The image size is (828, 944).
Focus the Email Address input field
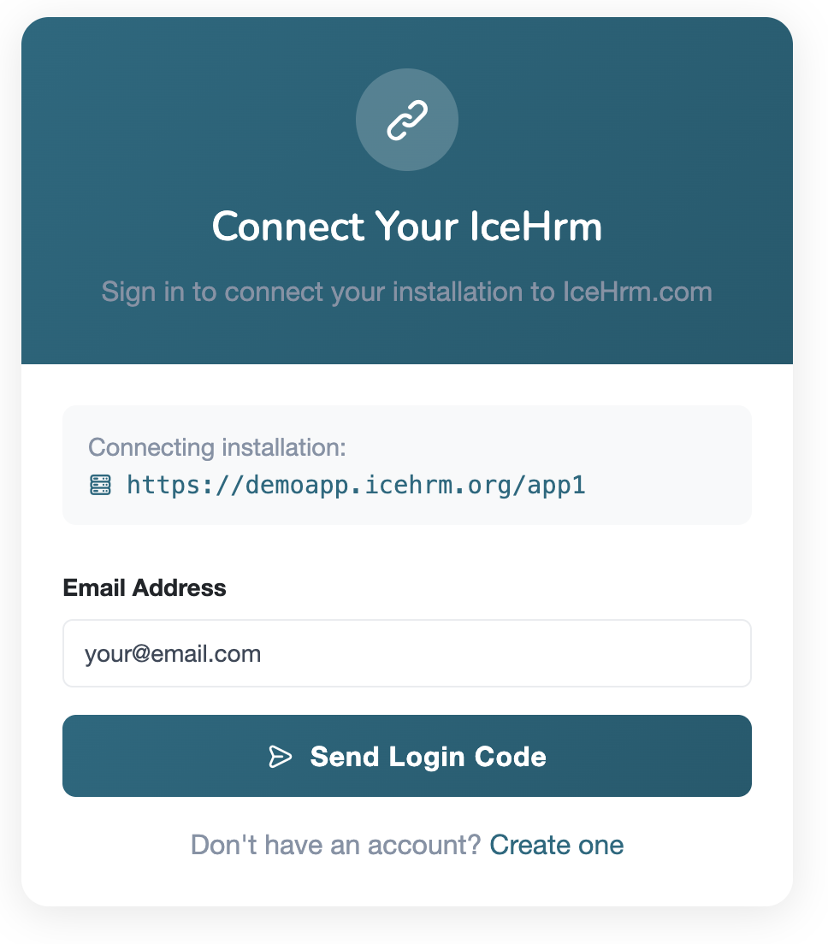coord(407,653)
